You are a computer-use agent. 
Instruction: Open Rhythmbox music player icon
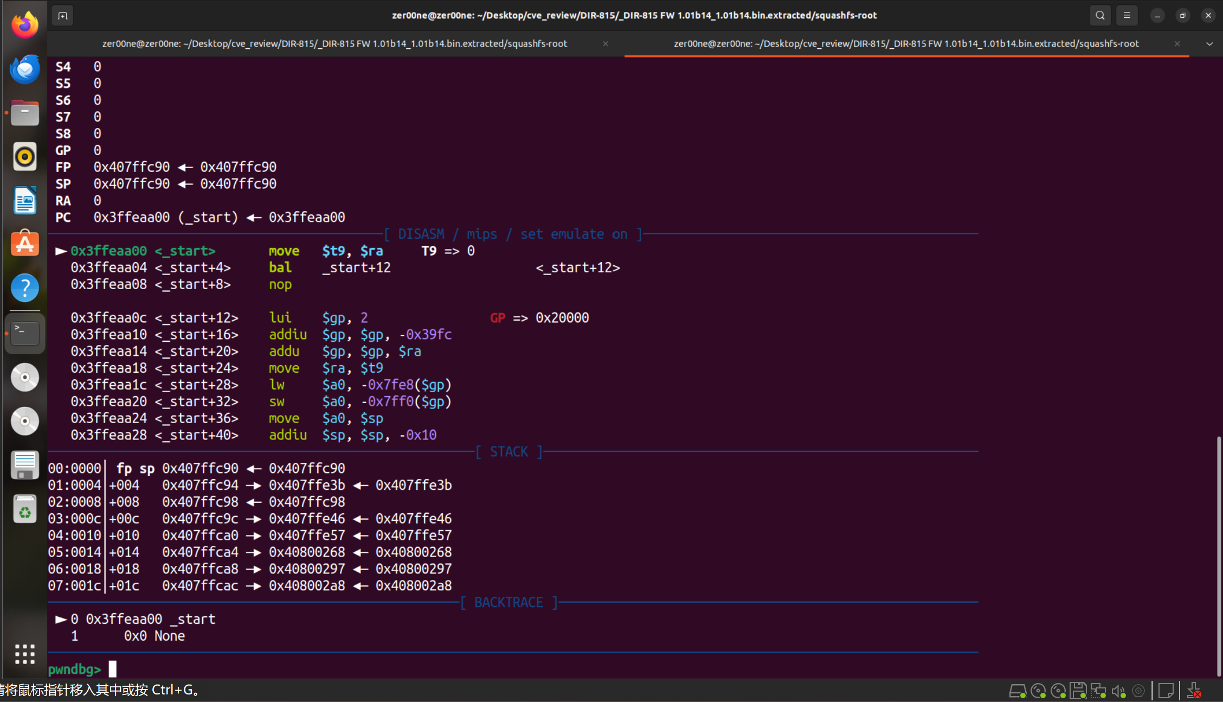pos(25,157)
